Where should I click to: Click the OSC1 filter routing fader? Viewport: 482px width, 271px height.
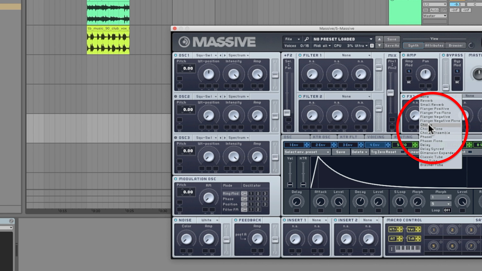275,75
